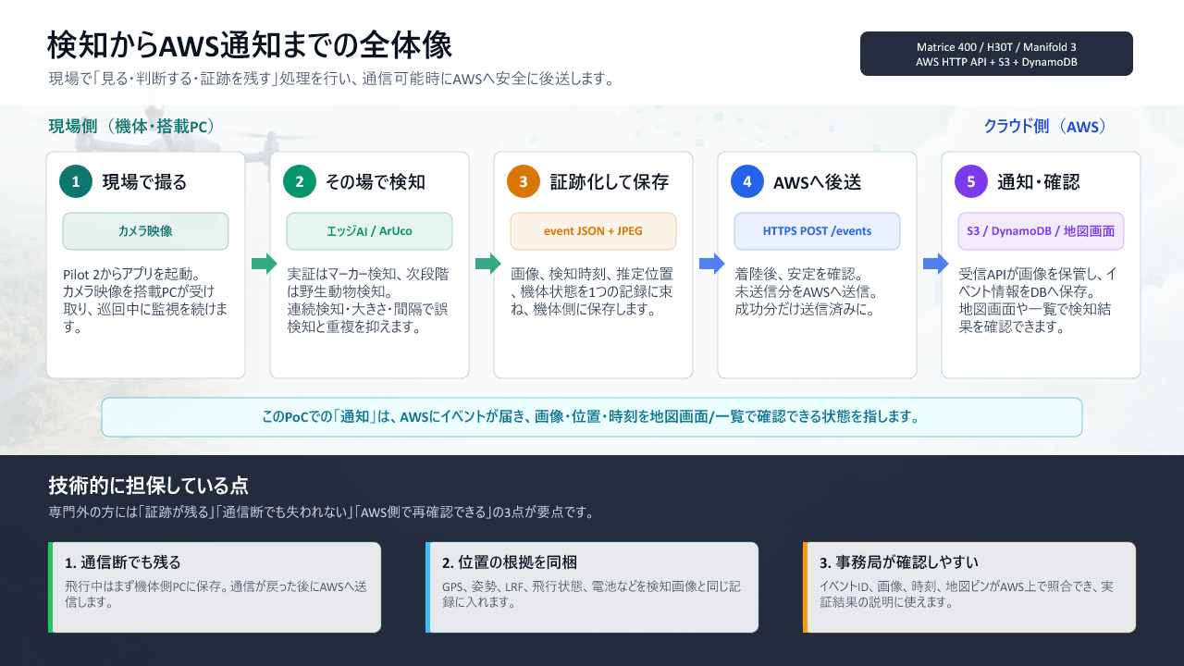1184x666 pixels.
Task: Click the green arrow after the その場で検知 card
Action: [x=488, y=264]
